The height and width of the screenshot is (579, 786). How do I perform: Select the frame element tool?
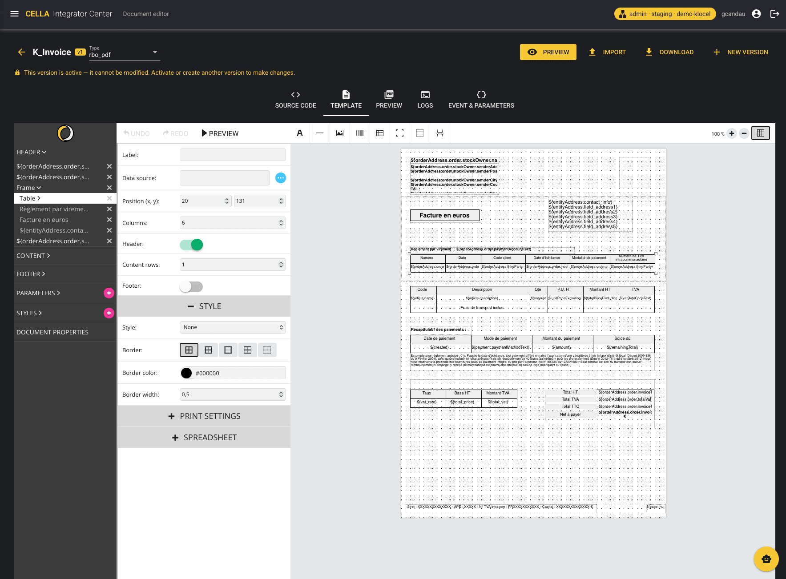tap(400, 133)
